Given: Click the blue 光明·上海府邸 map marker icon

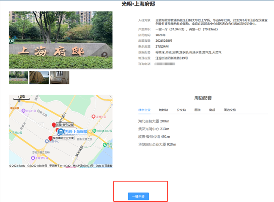Looking at the screenshot, I should click(60, 132).
